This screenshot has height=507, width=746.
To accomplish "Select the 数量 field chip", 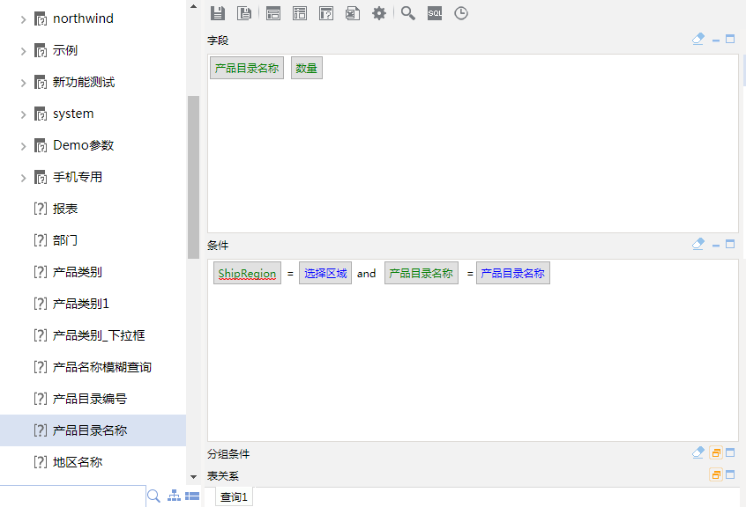I will click(x=306, y=68).
